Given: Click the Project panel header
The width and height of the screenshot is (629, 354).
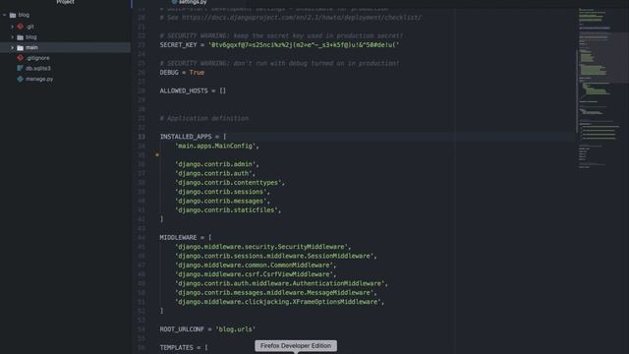Looking at the screenshot, I should coord(66,2).
